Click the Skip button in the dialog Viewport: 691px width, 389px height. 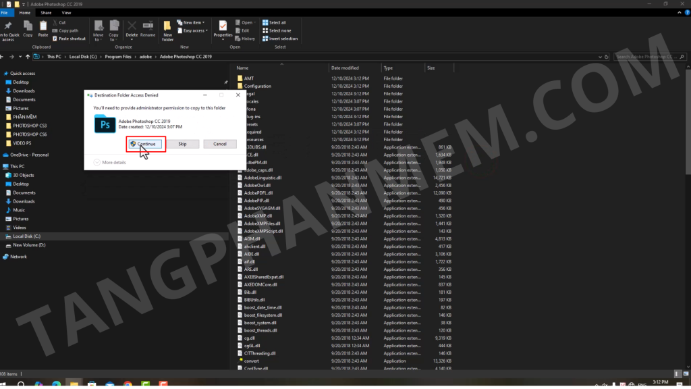click(x=182, y=144)
